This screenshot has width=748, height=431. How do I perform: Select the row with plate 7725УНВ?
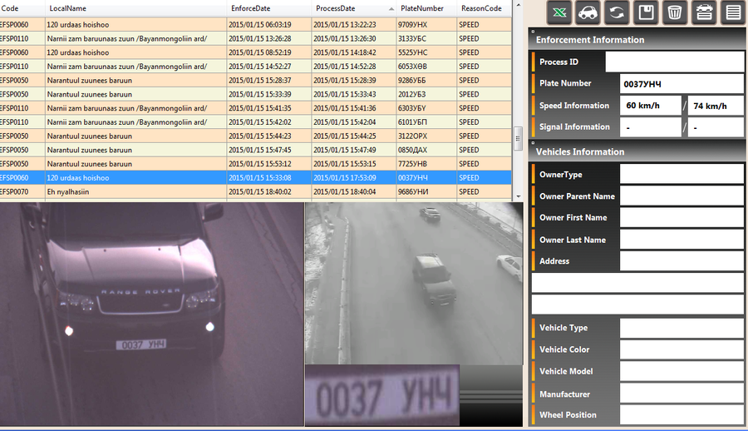pos(255,164)
